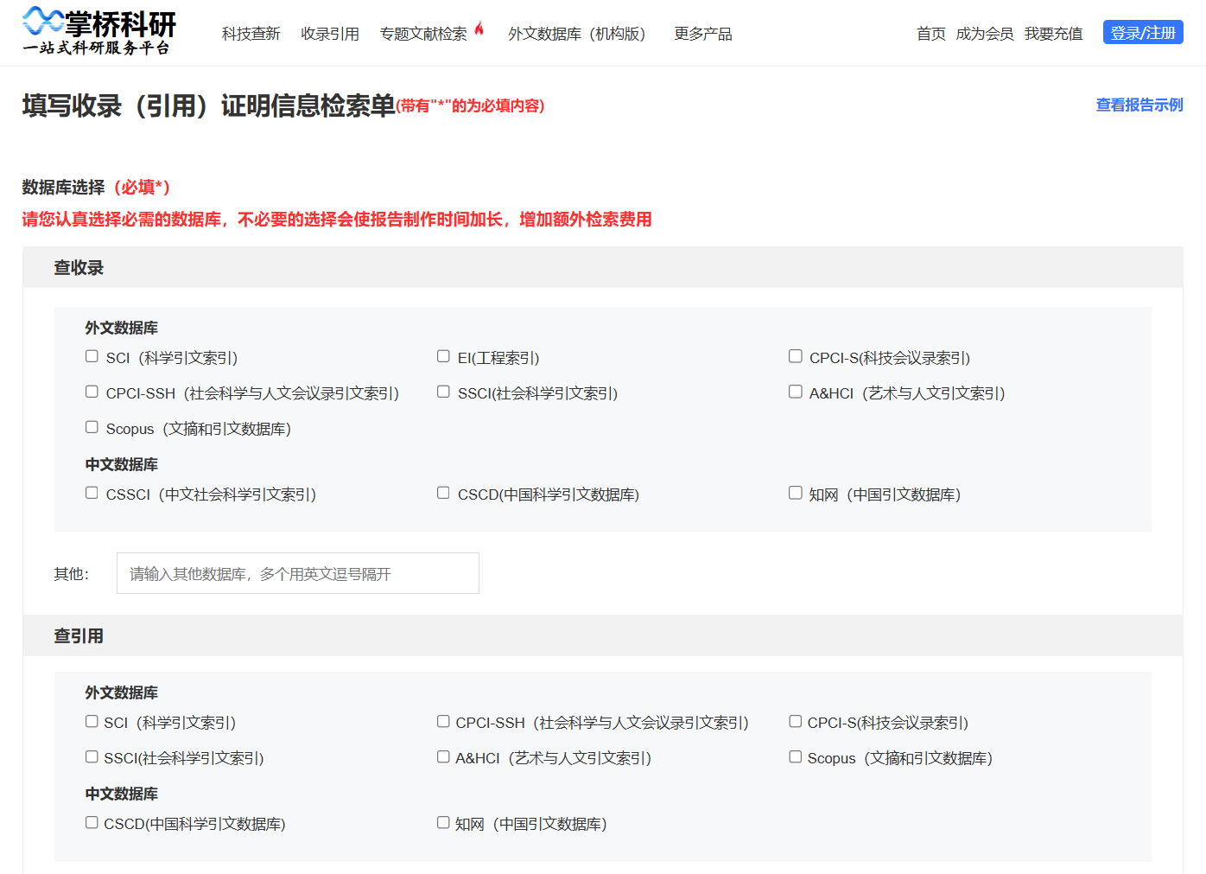This screenshot has height=874, width=1206.
Task: Check SCI under 查引用
Action: [x=92, y=721]
